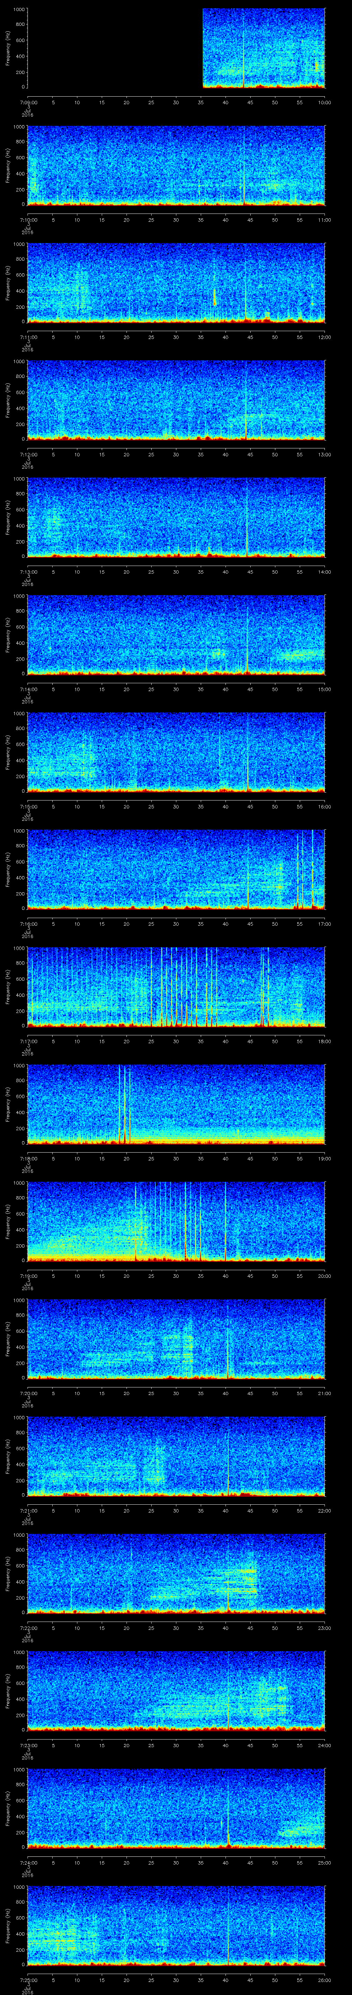This screenshot has width=352, height=1995.
Task: Click the 7:09:00 start time label
Action: point(28,102)
